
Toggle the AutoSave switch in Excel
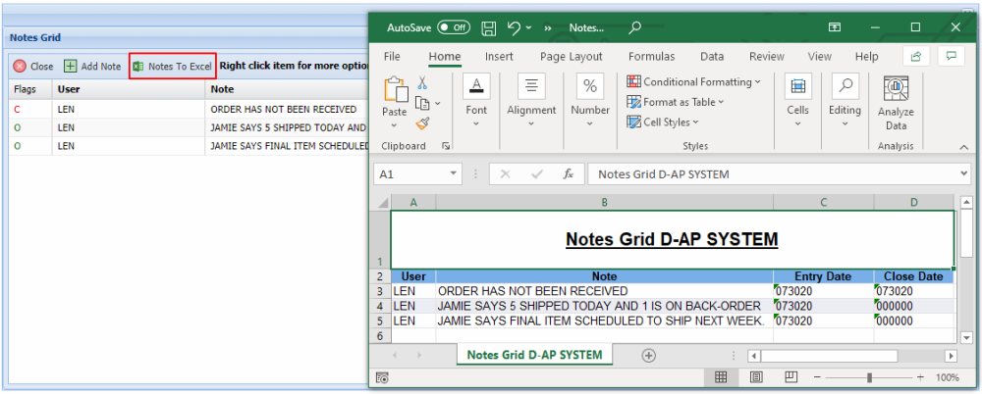click(x=454, y=27)
